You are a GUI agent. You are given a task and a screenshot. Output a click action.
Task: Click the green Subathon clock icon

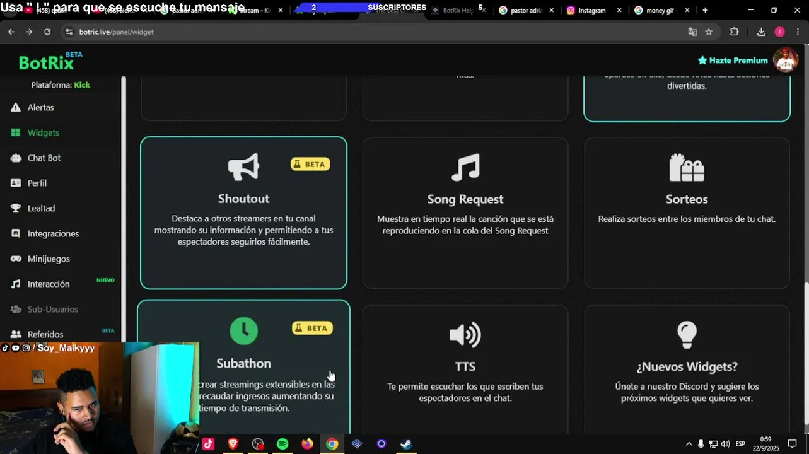243,330
